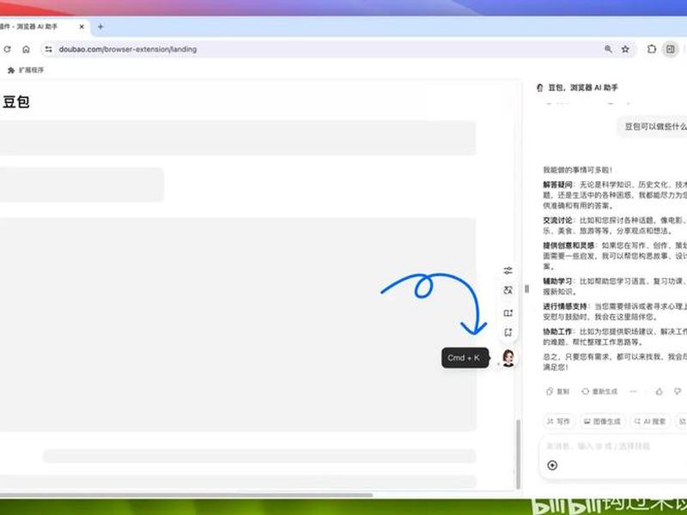The width and height of the screenshot is (687, 515).
Task: Reload the page with the refresh icon
Action: 8,50
